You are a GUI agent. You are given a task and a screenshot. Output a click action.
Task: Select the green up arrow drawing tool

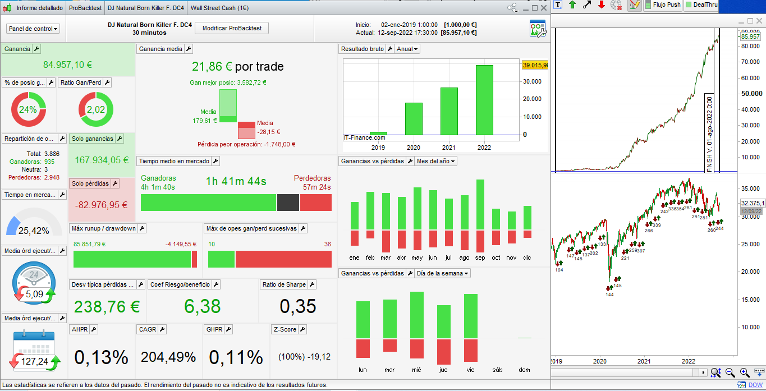click(572, 5)
